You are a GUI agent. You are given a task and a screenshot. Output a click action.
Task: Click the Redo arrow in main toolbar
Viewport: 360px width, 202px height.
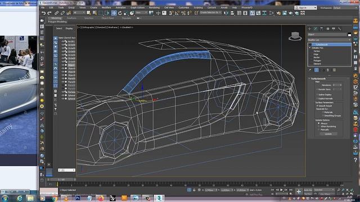tap(49, 13)
